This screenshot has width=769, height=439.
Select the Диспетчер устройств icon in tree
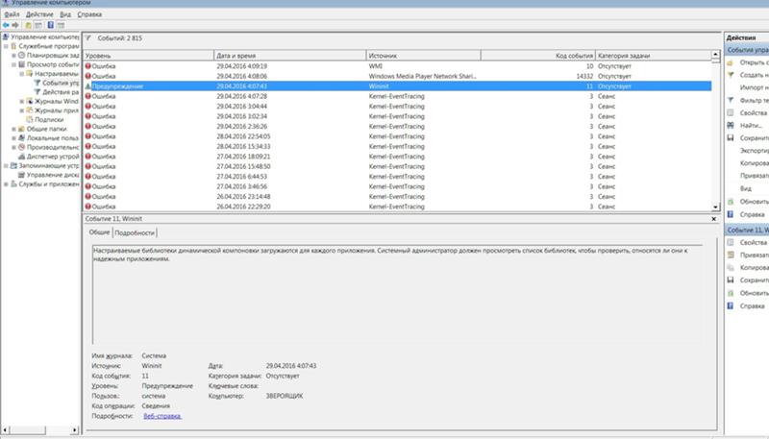coord(21,157)
